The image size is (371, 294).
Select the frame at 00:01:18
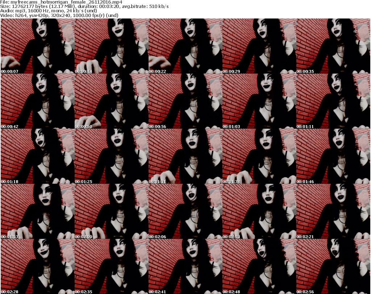pos(37,156)
